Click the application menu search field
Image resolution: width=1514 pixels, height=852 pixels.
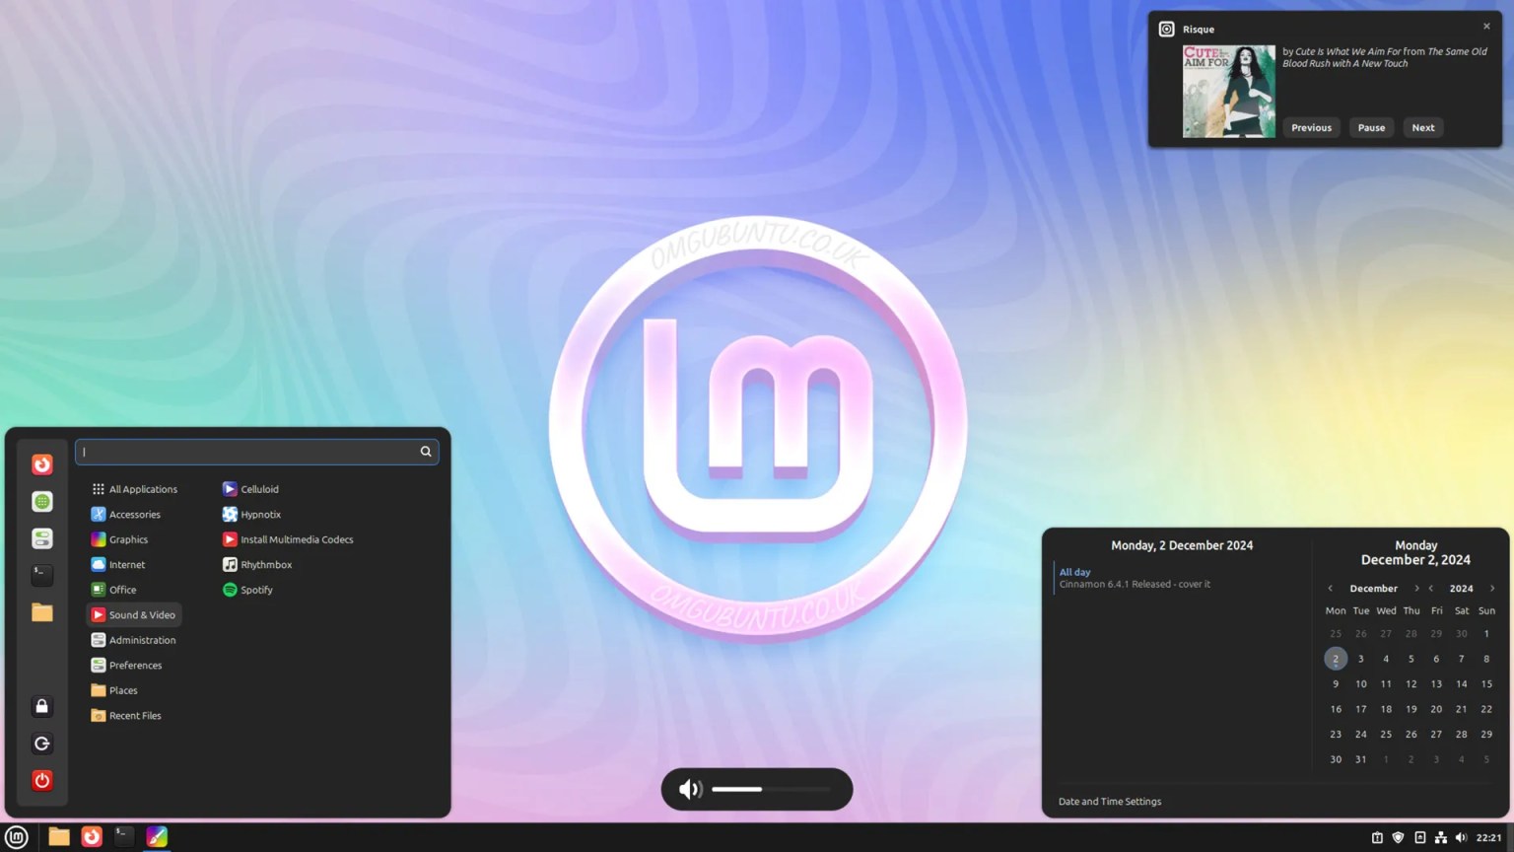pos(256,452)
